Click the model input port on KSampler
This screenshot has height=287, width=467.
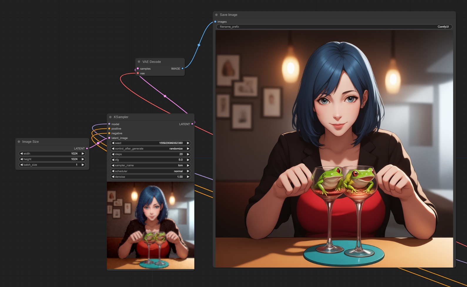pos(109,124)
